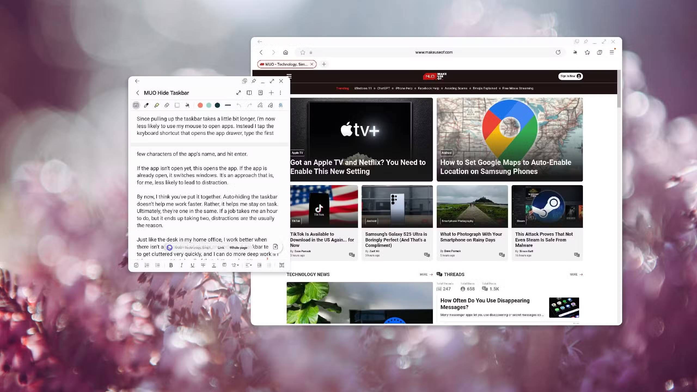This screenshot has width=697, height=392.
Task: Pick the coral red pen color
Action: pyautogui.click(x=200, y=105)
